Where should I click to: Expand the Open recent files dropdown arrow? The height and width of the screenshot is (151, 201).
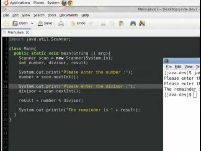click(32, 23)
